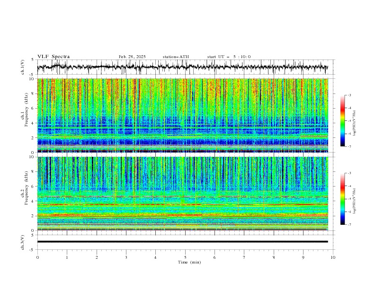Click the time axis tick label "2"

[97, 257]
